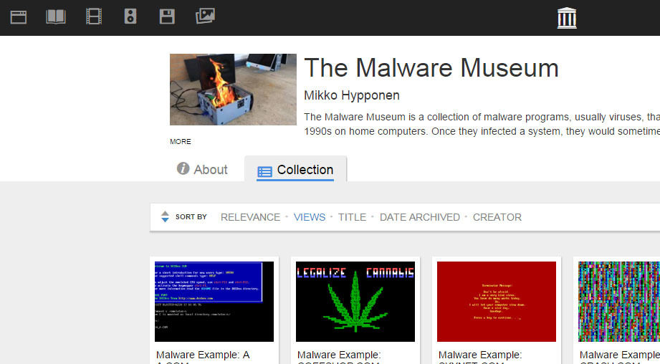
Task: Open the Legalize Cannabis malware thumbnail
Action: pyautogui.click(x=355, y=302)
